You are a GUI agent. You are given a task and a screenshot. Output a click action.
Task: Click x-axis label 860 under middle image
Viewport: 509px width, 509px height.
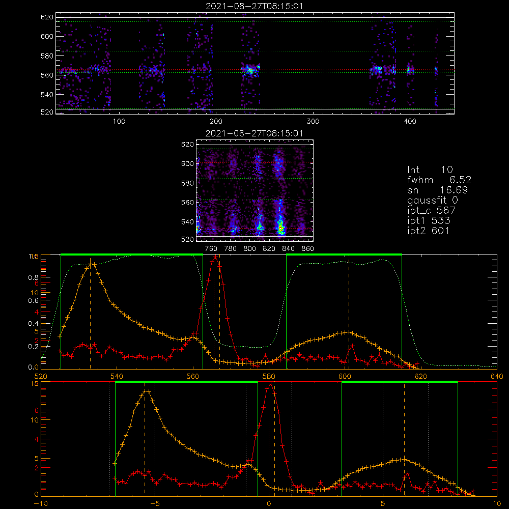(308, 249)
